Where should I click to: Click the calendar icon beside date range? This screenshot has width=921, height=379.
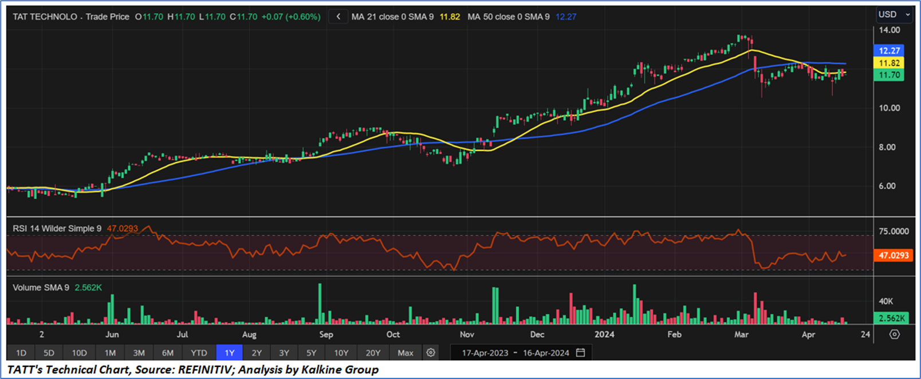click(x=580, y=353)
